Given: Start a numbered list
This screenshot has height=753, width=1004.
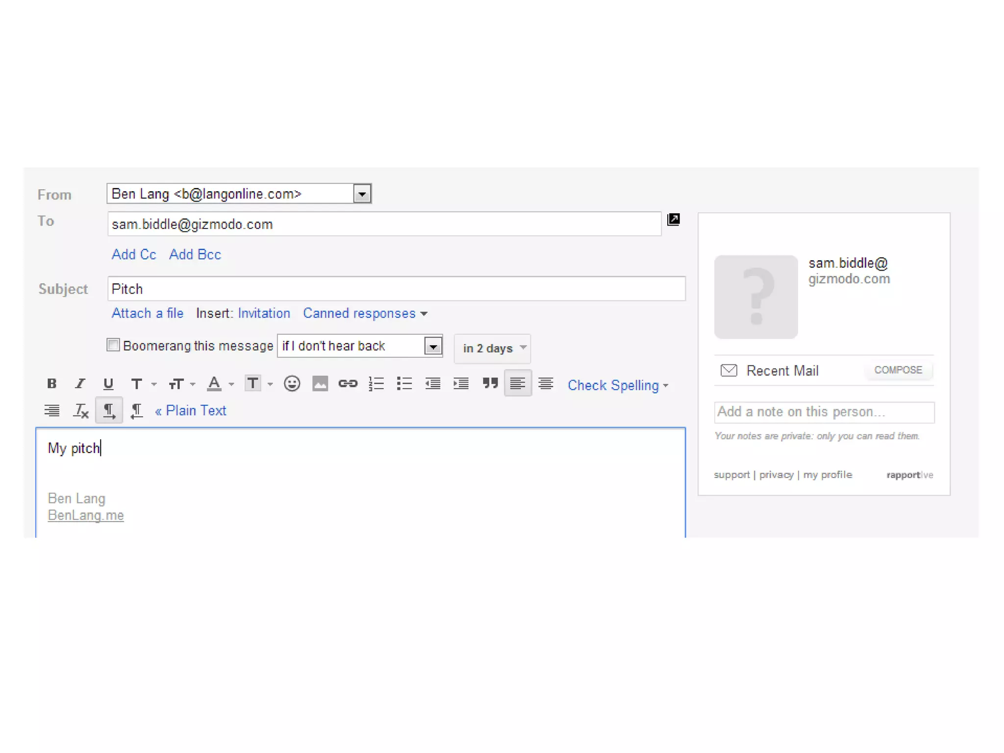Looking at the screenshot, I should [376, 383].
